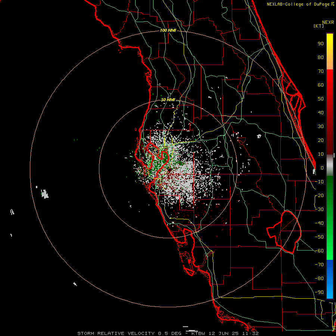Click the positive 70 knot scale label

321,71
